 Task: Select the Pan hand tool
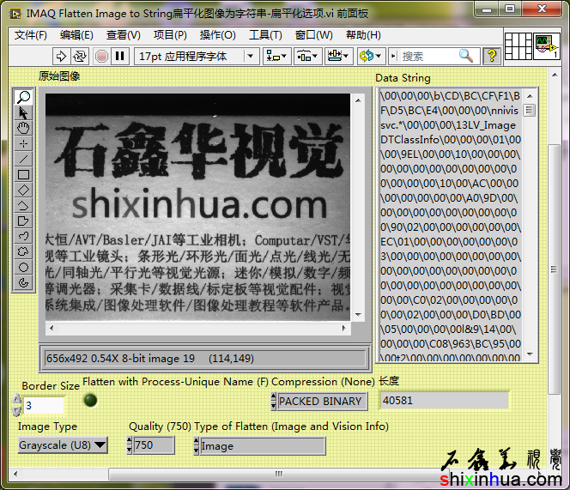[x=23, y=128]
